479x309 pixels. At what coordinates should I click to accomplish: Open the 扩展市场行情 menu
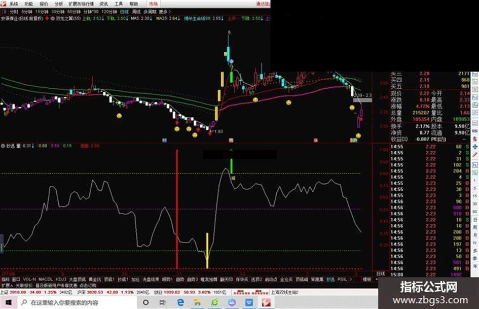coord(81,4)
